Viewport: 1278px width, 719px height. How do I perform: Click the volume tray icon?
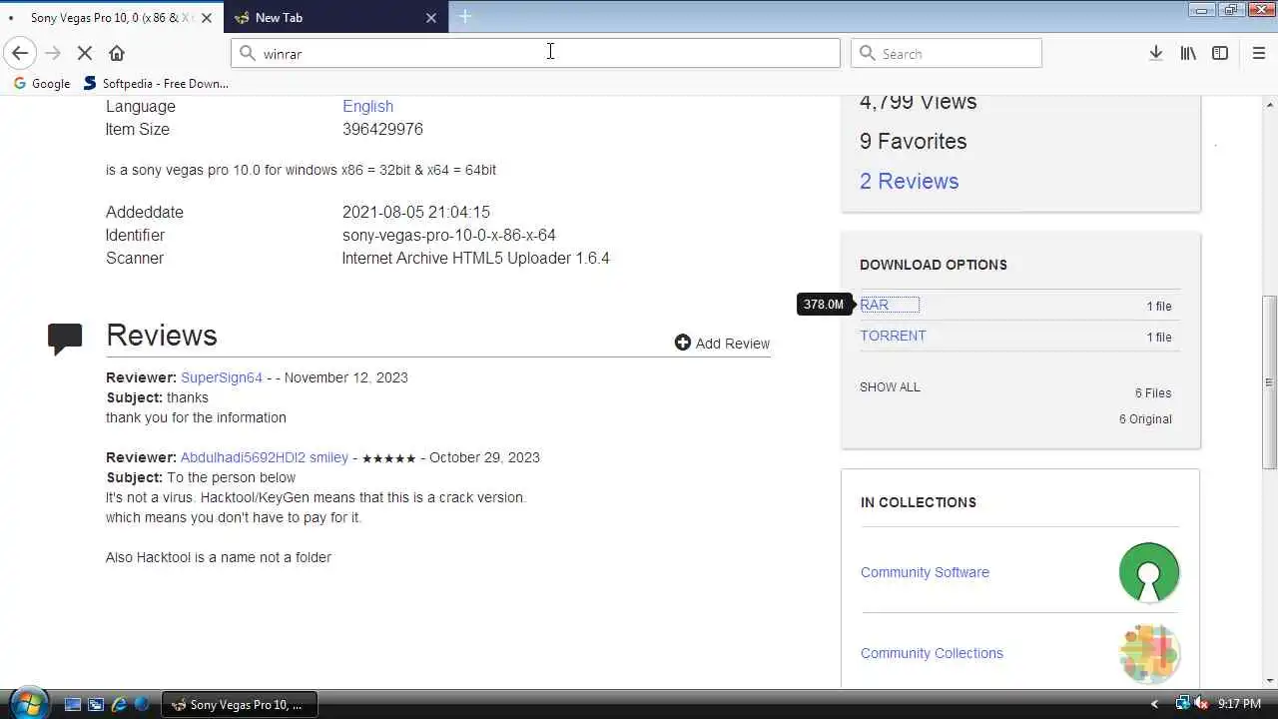1201,704
